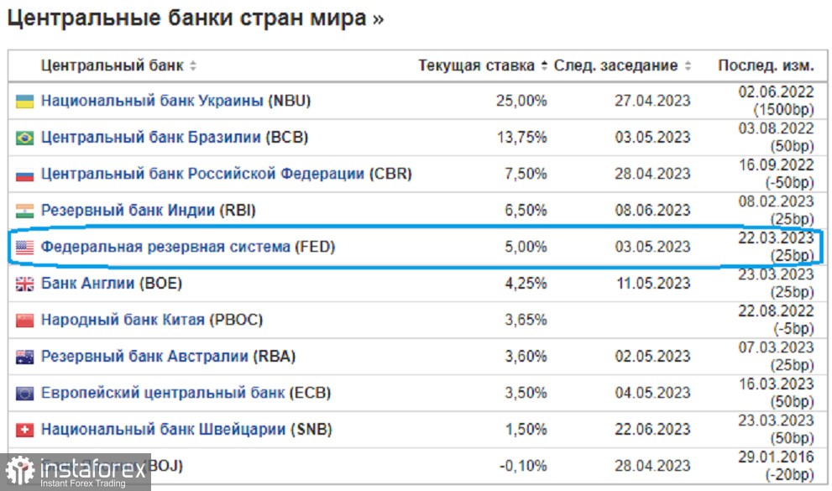Click the United Kingdom flag icon
The width and height of the screenshot is (832, 491).
click(x=24, y=284)
